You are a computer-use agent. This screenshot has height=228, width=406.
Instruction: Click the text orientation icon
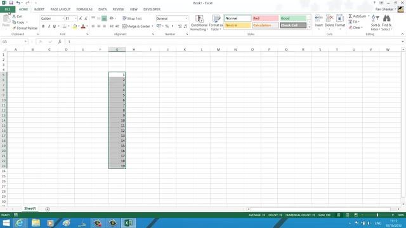(x=112, y=18)
